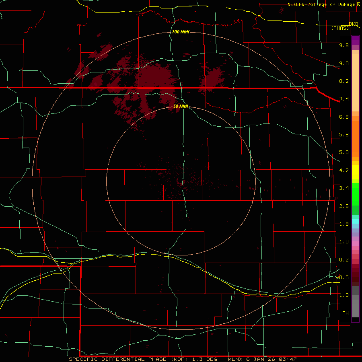
Task: Click the cyan segment of the color bar
Action: pyautogui.click(x=355, y=221)
